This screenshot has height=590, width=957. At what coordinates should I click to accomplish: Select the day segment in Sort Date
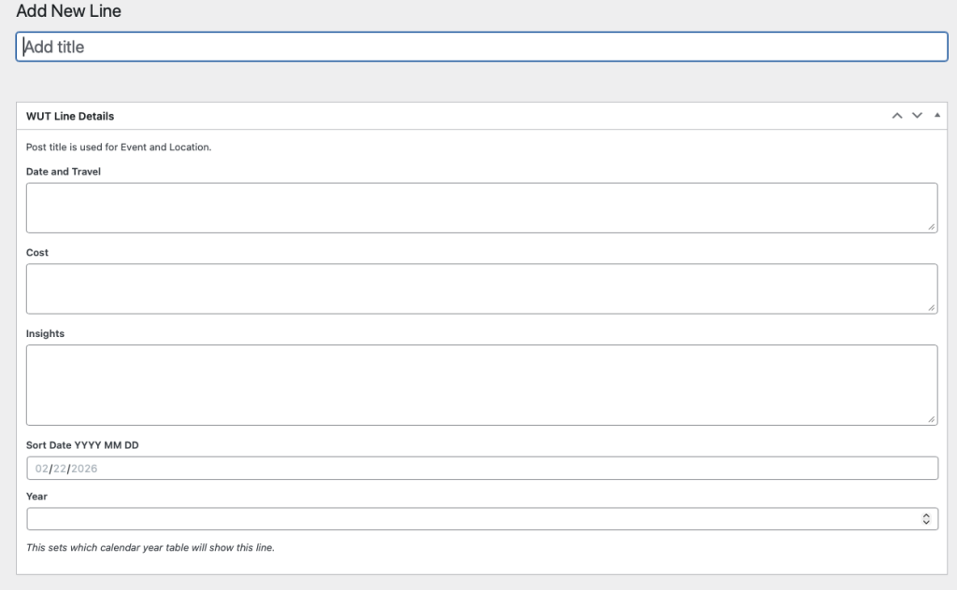click(x=60, y=469)
